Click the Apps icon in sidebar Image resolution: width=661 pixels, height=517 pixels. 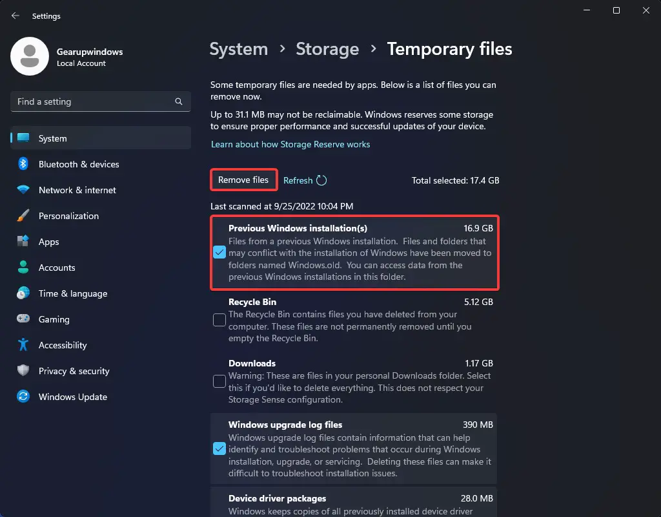(x=23, y=241)
